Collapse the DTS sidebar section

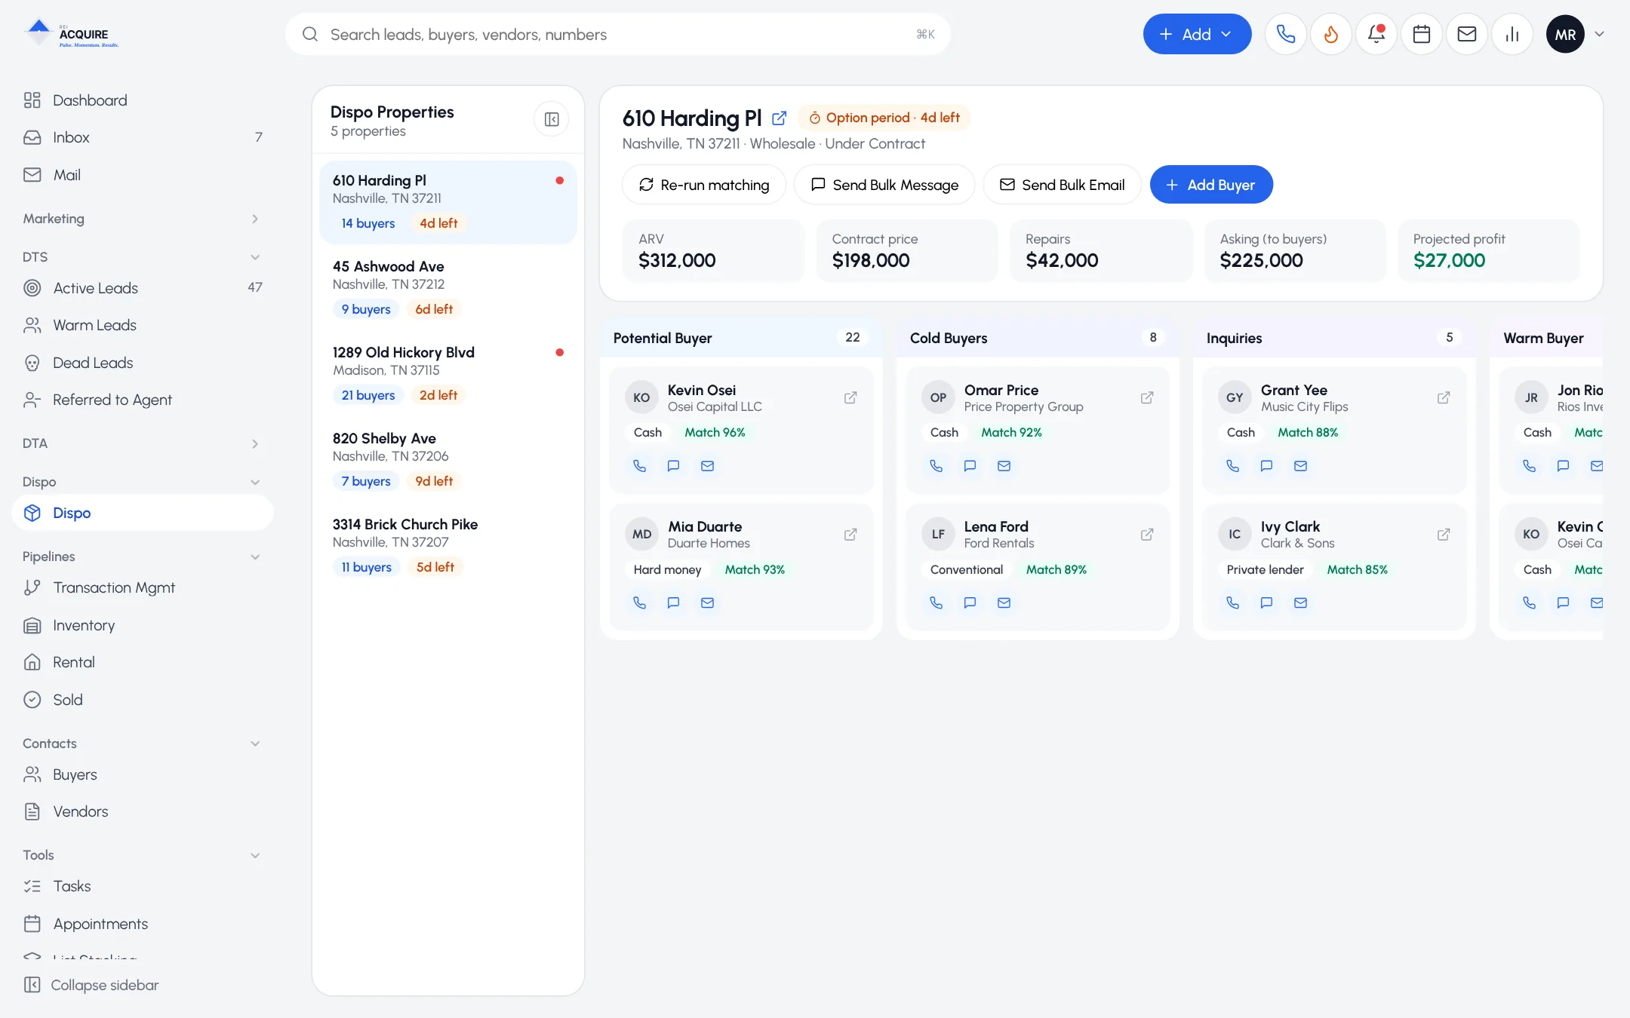tap(141, 257)
